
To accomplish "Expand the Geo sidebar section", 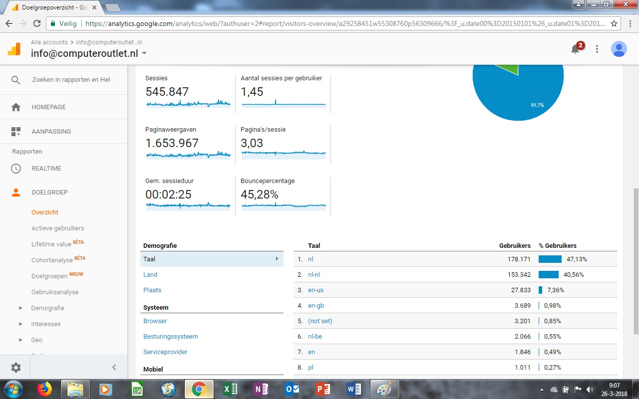I will coord(20,340).
